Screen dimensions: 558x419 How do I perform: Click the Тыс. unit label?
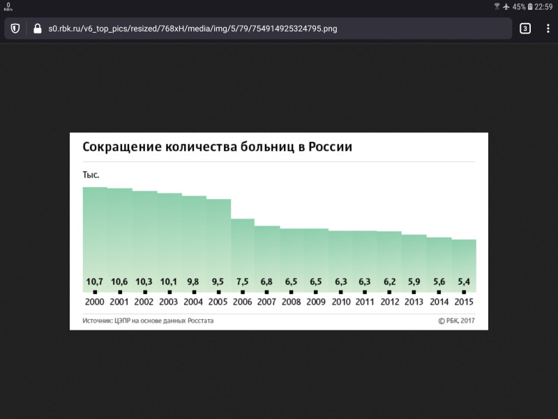pos(91,175)
